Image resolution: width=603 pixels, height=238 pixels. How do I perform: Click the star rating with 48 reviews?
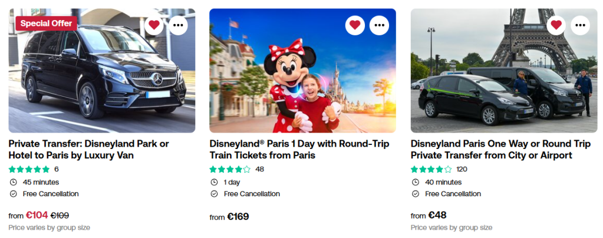(230, 169)
